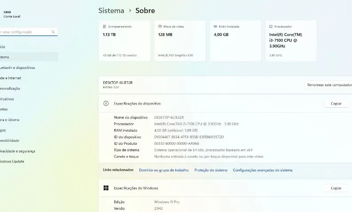The height and width of the screenshot is (212, 352).
Task: Click the breadcrumb chevron after Sistema
Action: tap(130, 11)
